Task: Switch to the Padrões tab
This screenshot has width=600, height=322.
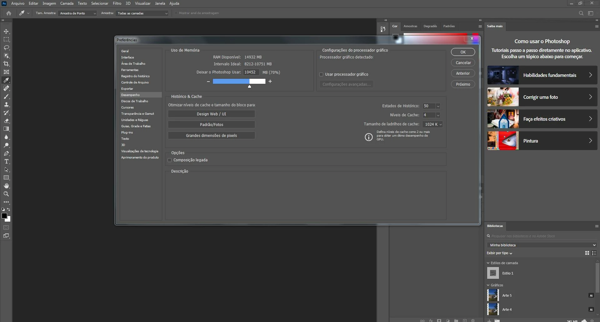Action: tap(449, 26)
